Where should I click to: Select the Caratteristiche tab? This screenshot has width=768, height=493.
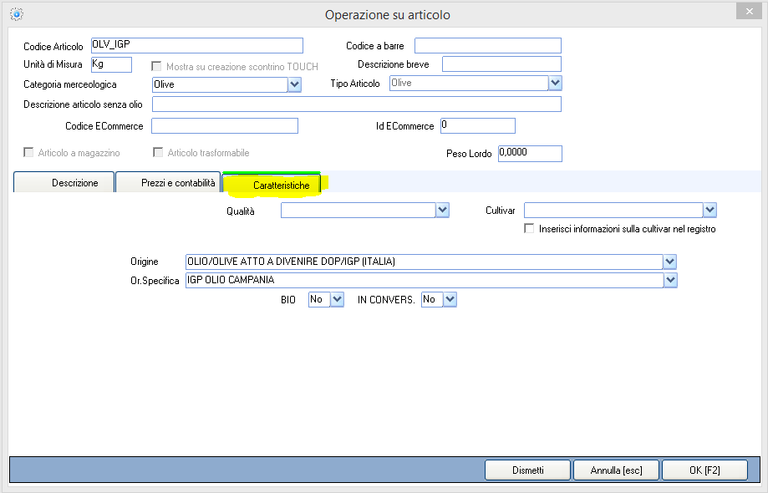(x=272, y=185)
